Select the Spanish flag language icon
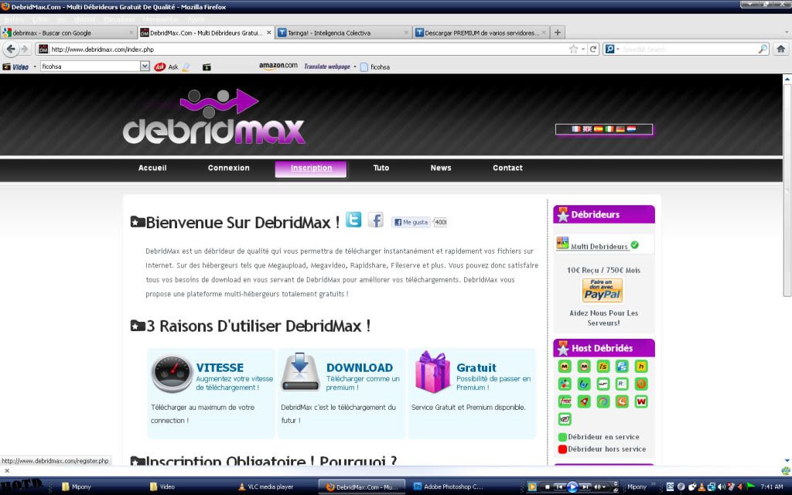Screen dimensions: 792x495 tap(598, 129)
